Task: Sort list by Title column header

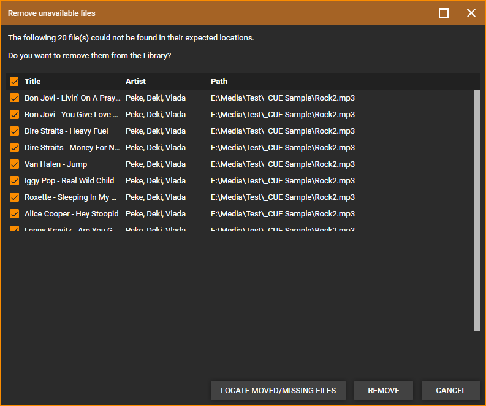Action: (x=33, y=82)
